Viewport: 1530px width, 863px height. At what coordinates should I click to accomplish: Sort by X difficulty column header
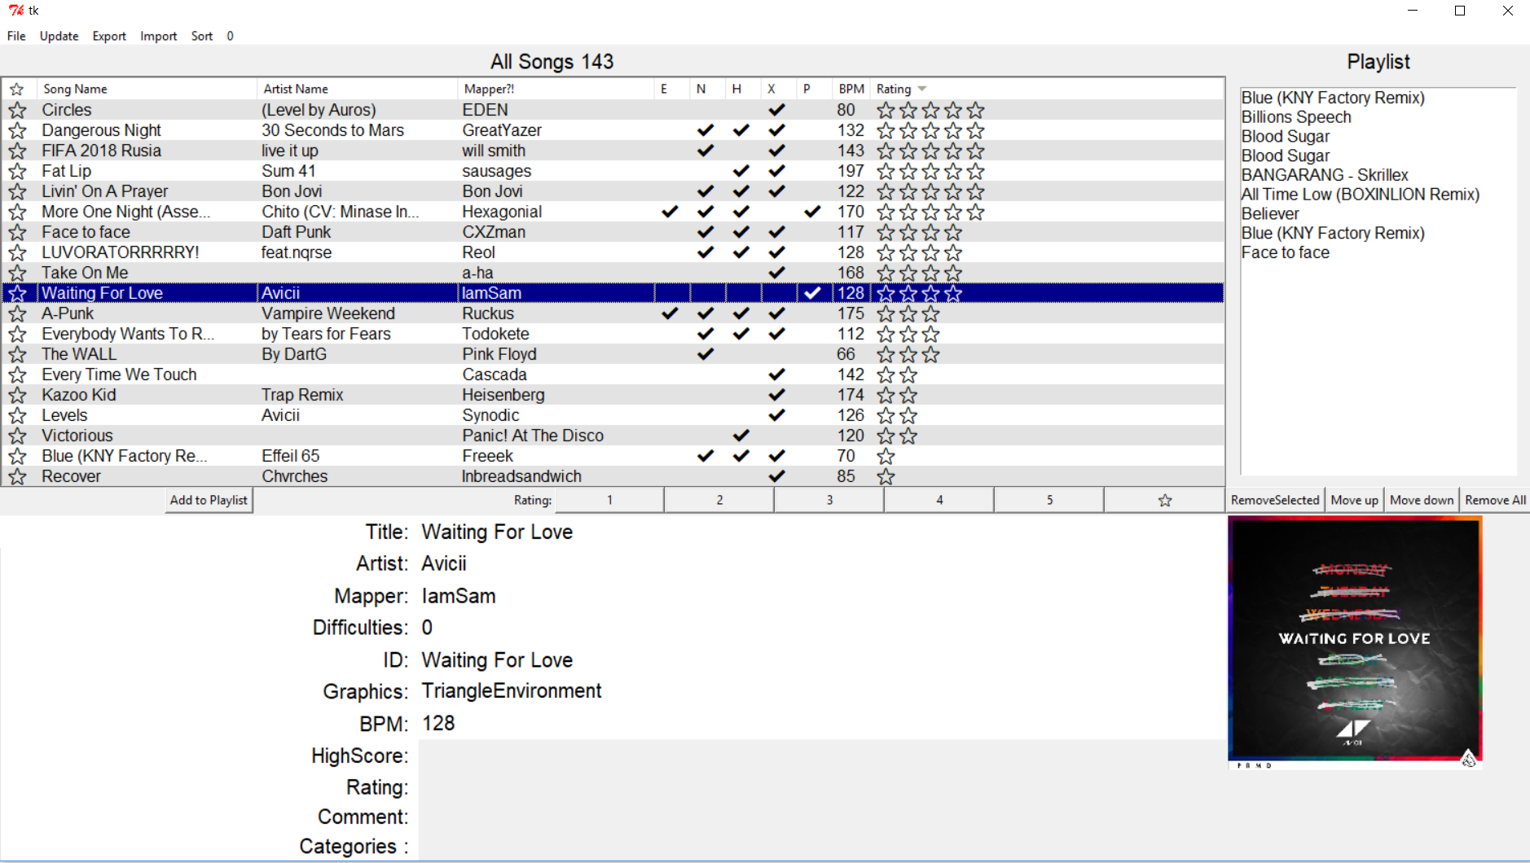(x=778, y=89)
